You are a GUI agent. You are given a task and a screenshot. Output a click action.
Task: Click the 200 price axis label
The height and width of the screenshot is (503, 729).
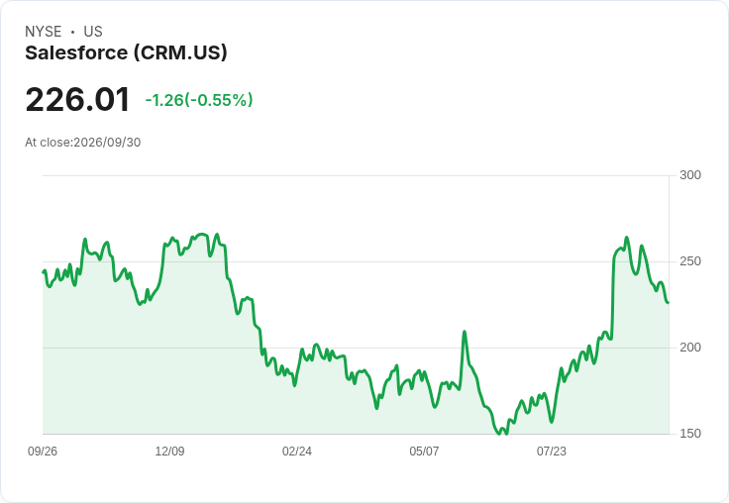(690, 348)
